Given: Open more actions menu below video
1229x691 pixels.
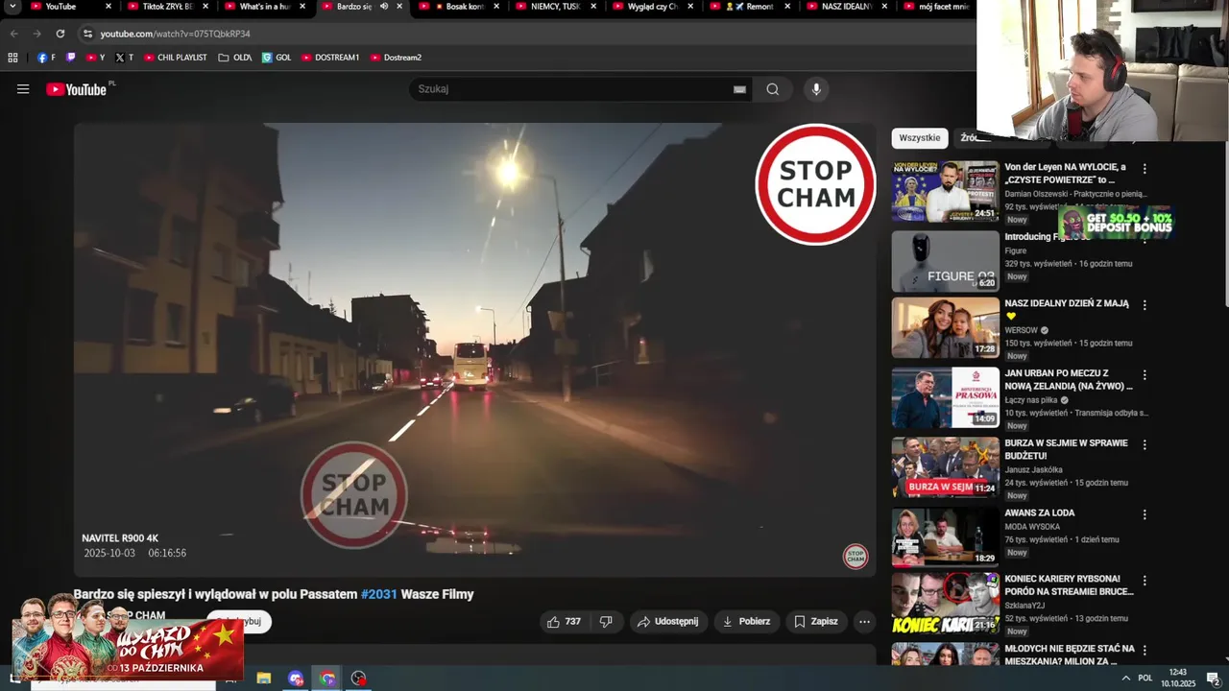Looking at the screenshot, I should (x=864, y=621).
